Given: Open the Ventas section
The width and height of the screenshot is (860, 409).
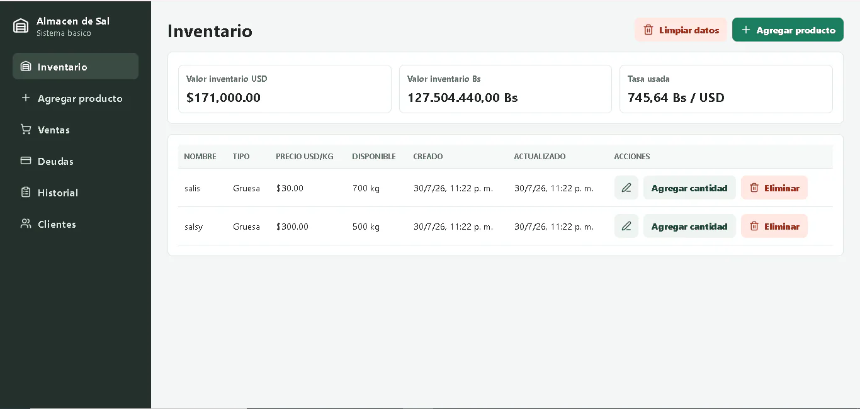Looking at the screenshot, I should click(76, 129).
